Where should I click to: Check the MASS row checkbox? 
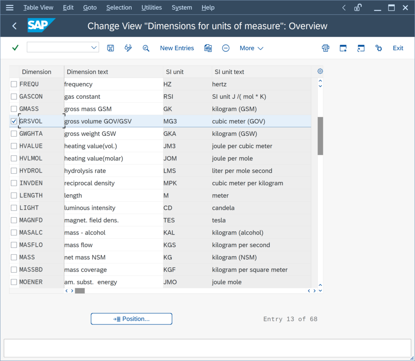click(14, 257)
